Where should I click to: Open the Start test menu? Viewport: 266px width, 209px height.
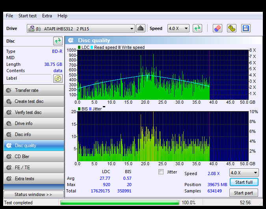coord(27,16)
